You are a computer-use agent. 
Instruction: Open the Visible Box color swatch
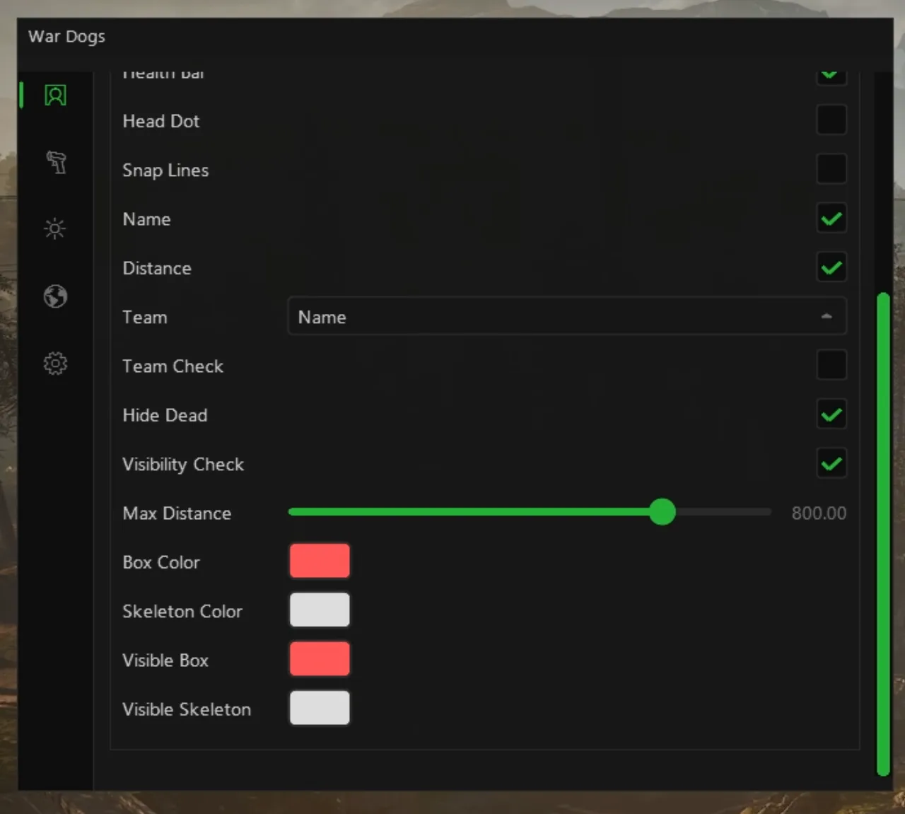(x=320, y=659)
